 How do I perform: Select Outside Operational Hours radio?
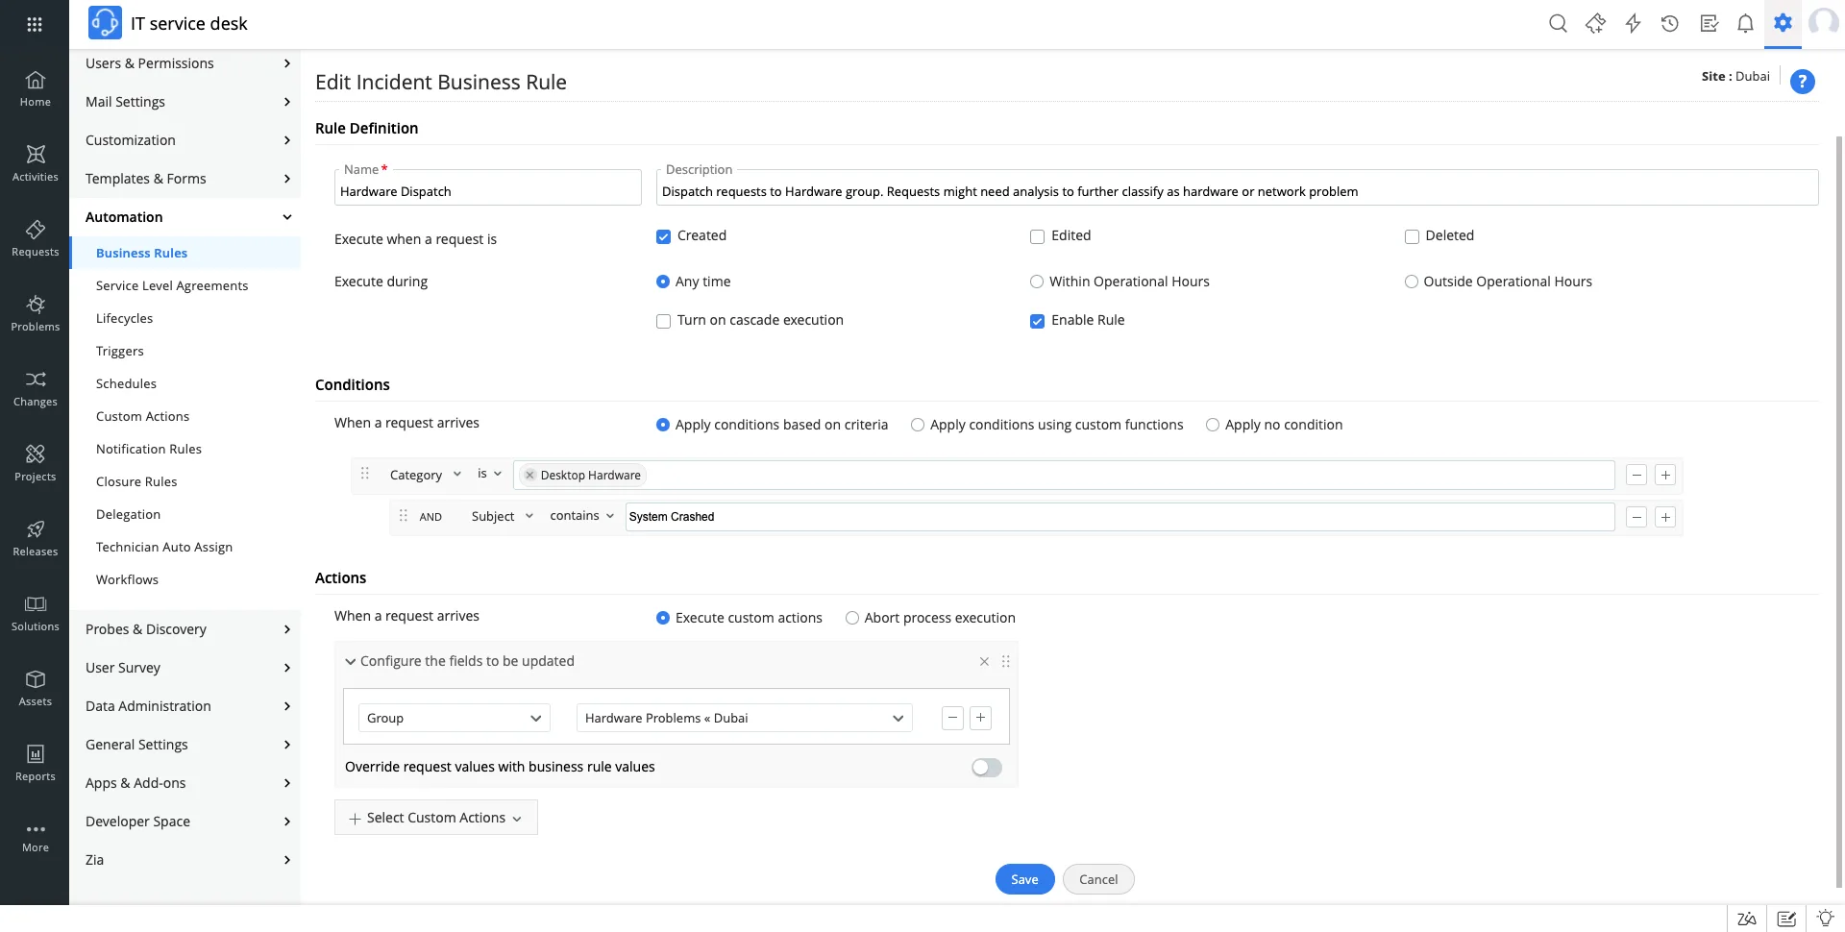pyautogui.click(x=1412, y=282)
